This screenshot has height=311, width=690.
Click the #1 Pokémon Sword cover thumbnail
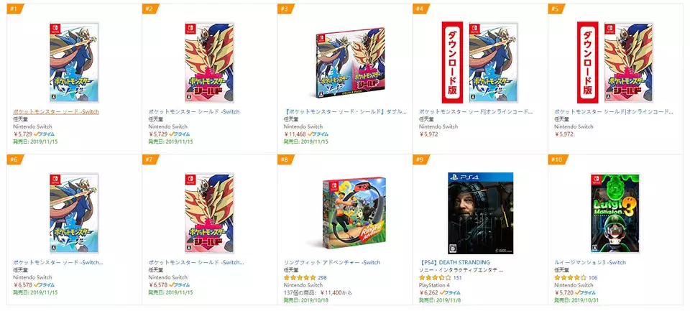click(73, 62)
